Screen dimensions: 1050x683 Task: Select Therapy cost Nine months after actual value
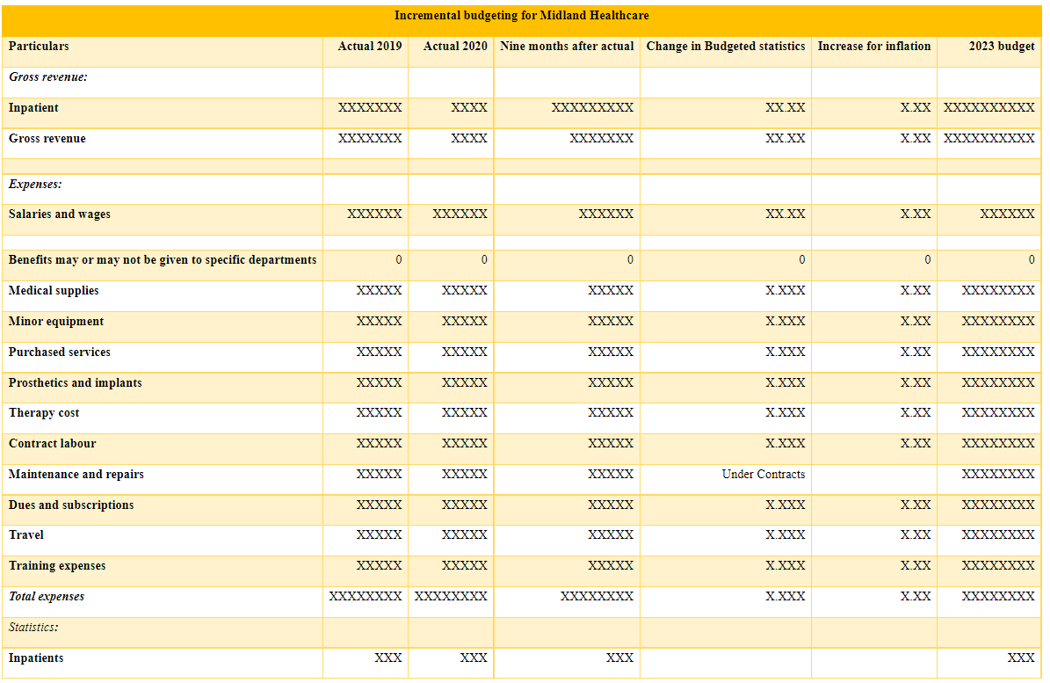tap(611, 413)
